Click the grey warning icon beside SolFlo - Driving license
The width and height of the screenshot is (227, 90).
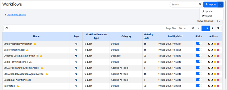30,62
